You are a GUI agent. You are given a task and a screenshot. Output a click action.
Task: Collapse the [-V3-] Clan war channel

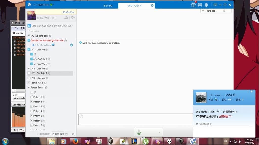29,78
